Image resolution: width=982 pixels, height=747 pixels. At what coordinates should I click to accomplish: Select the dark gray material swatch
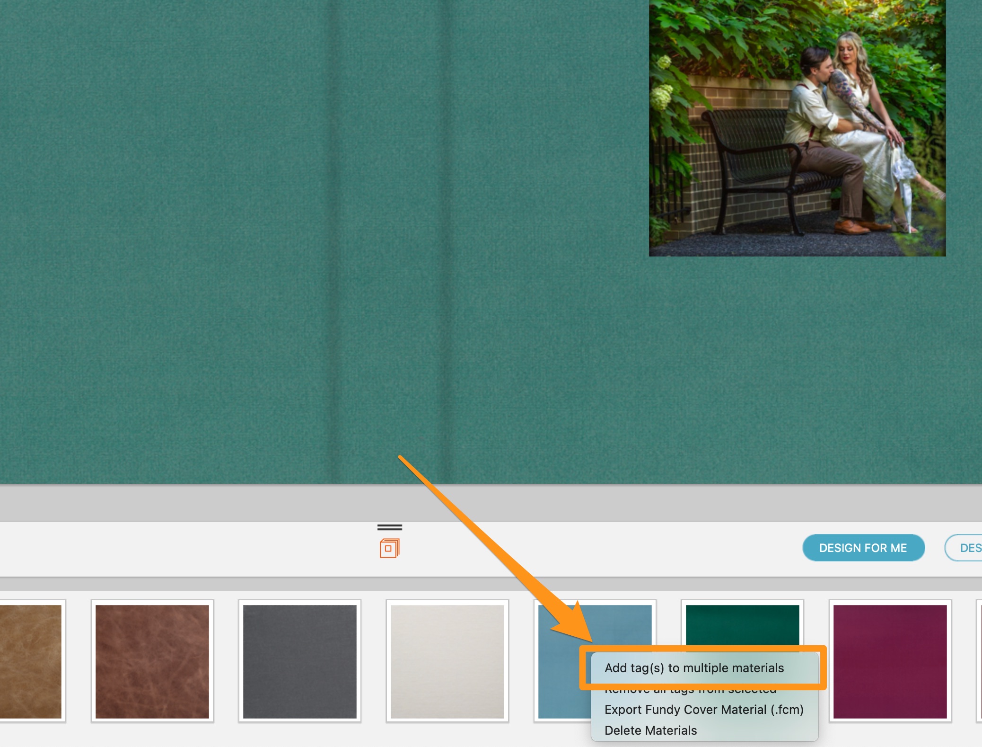[300, 661]
